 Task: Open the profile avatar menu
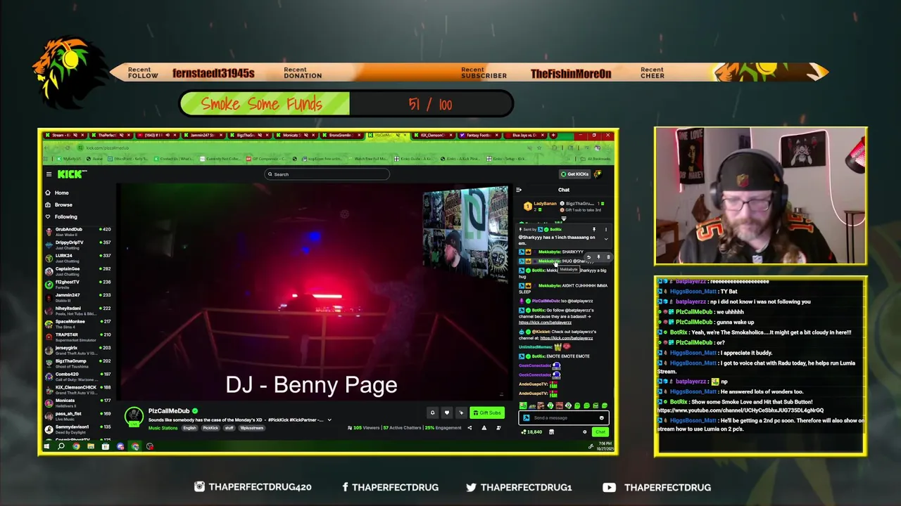598,174
